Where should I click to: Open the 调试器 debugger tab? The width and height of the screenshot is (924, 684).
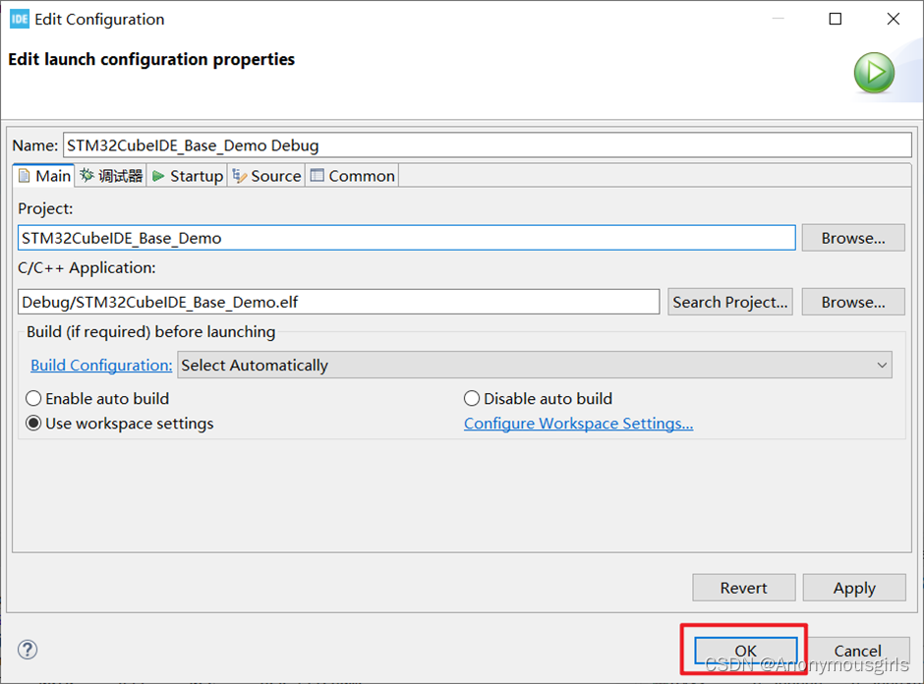(x=111, y=176)
